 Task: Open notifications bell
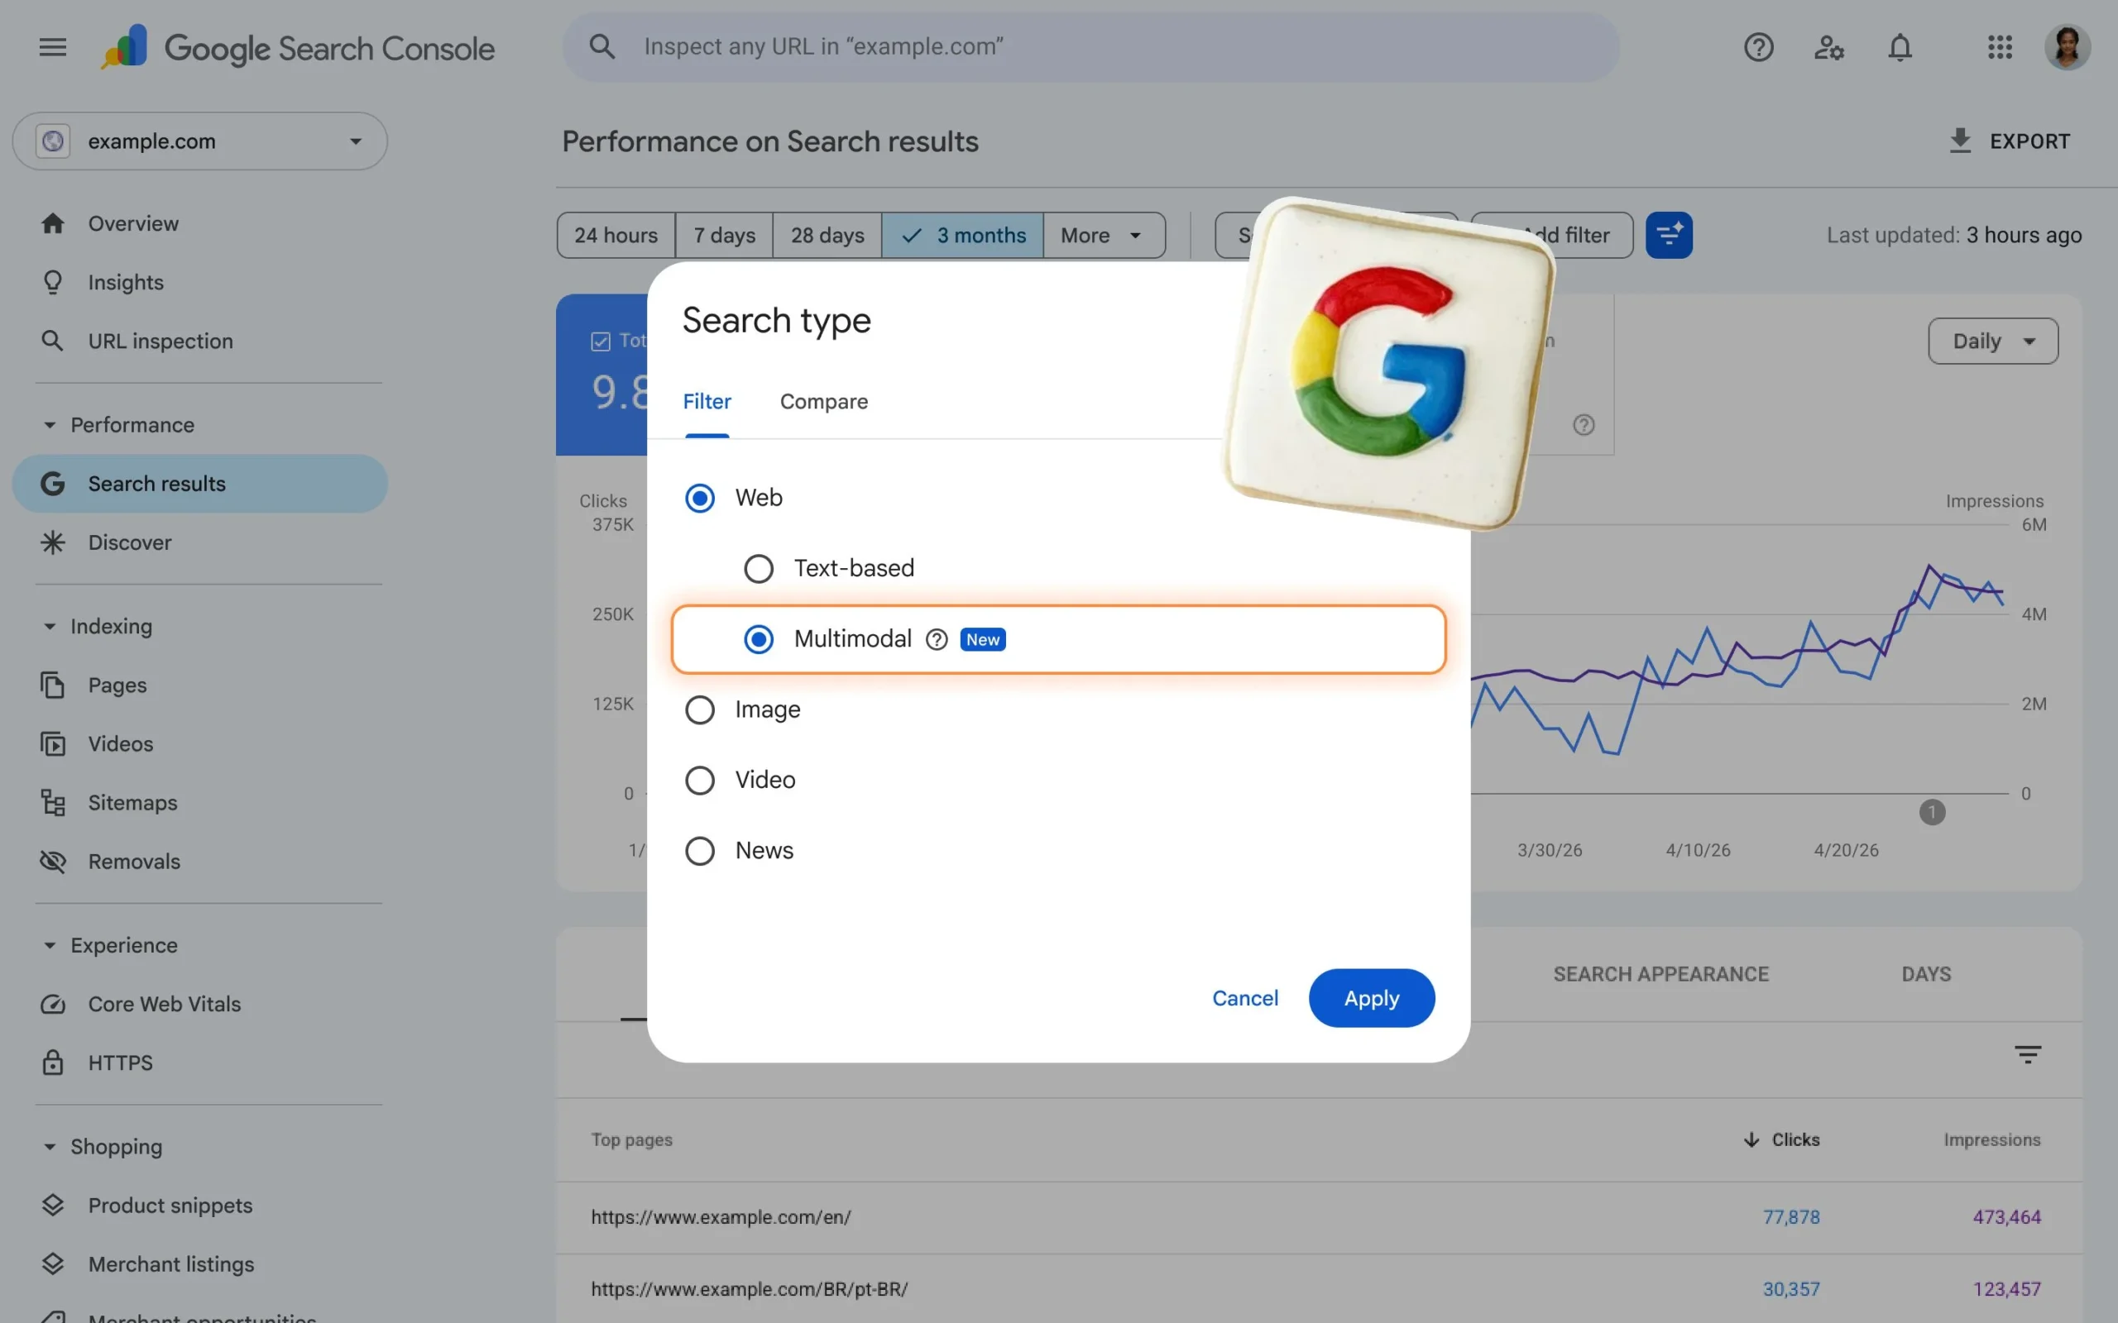(x=1900, y=47)
